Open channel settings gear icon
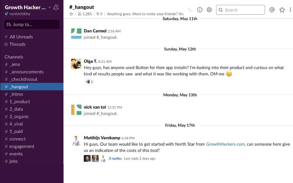293x183 pixels. (209, 10)
